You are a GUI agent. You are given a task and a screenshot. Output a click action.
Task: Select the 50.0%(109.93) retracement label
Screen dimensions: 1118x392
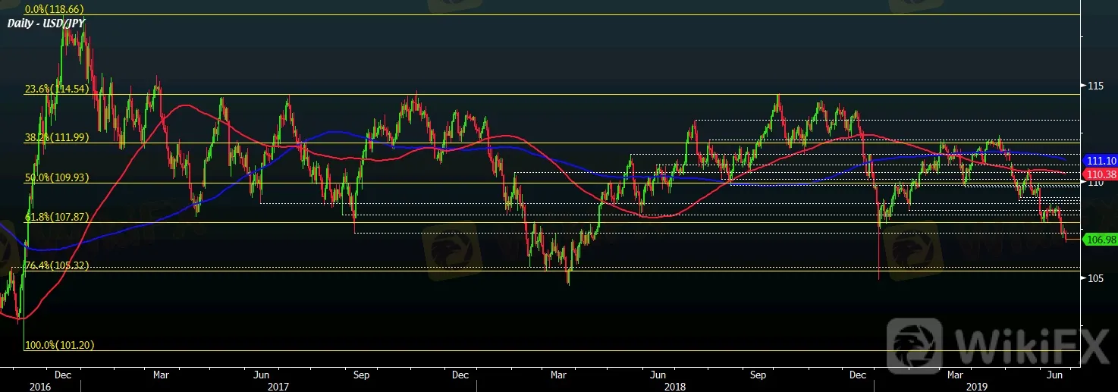click(x=57, y=177)
